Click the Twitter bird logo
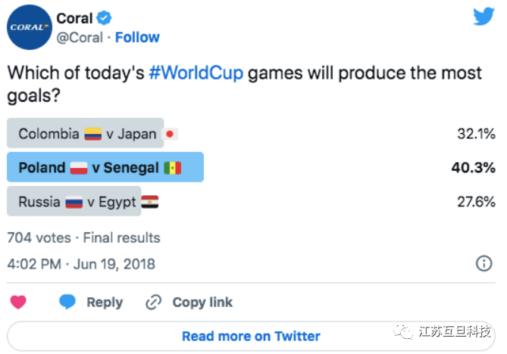 point(484,17)
